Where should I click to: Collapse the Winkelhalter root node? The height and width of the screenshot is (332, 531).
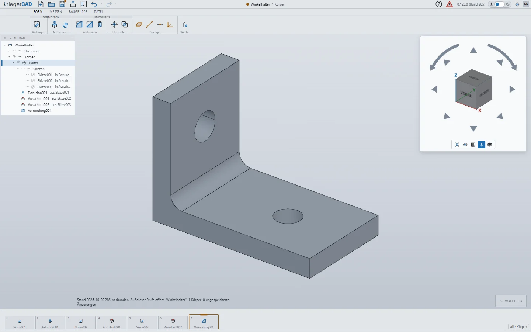5,45
